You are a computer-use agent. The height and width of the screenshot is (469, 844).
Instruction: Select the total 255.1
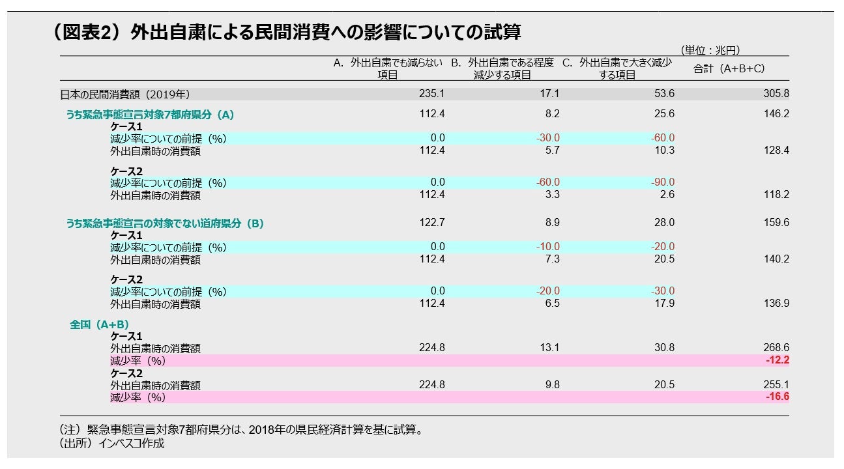tap(777, 385)
